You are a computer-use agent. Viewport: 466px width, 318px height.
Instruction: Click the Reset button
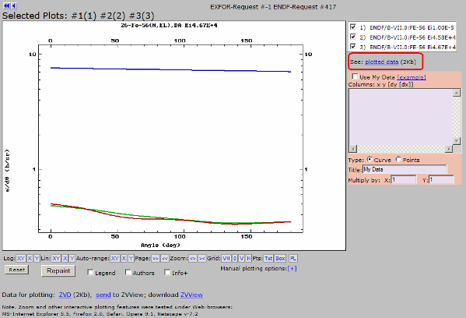pyautogui.click(x=16, y=270)
